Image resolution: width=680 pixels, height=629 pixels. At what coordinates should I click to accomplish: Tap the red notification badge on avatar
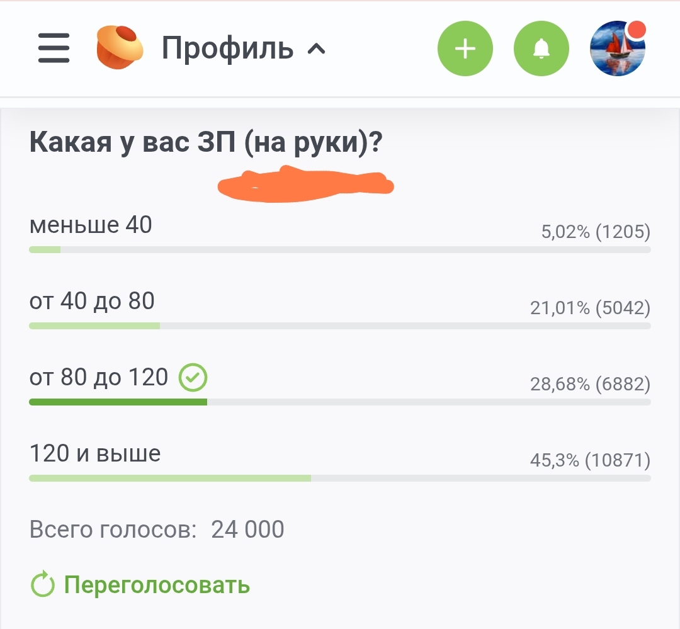(x=636, y=30)
